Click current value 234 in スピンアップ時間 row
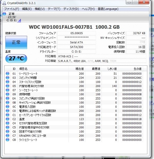154x159 pixels. (81, 78)
